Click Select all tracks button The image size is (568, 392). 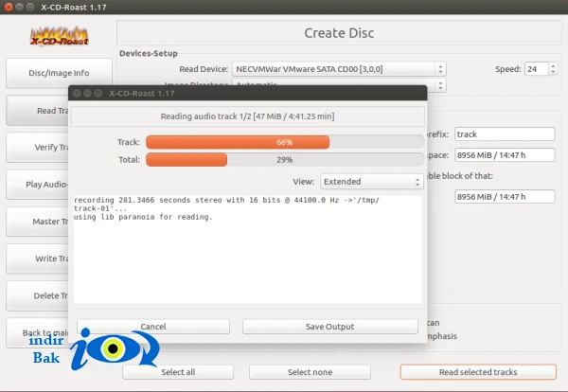pos(178,372)
